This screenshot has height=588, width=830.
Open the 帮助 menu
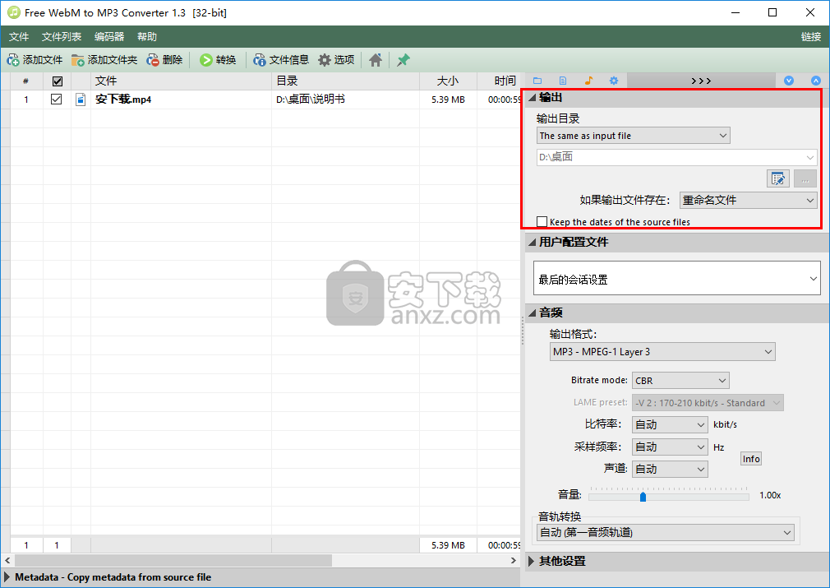coord(147,36)
